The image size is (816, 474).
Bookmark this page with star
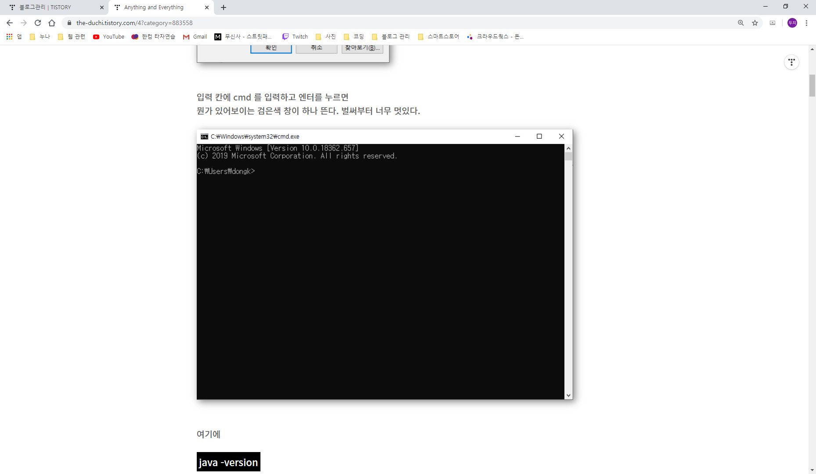pyautogui.click(x=755, y=23)
